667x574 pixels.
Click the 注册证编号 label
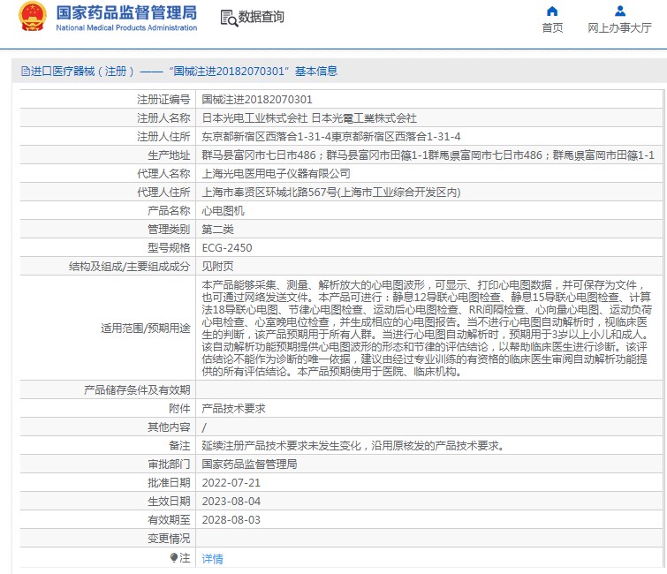163,100
